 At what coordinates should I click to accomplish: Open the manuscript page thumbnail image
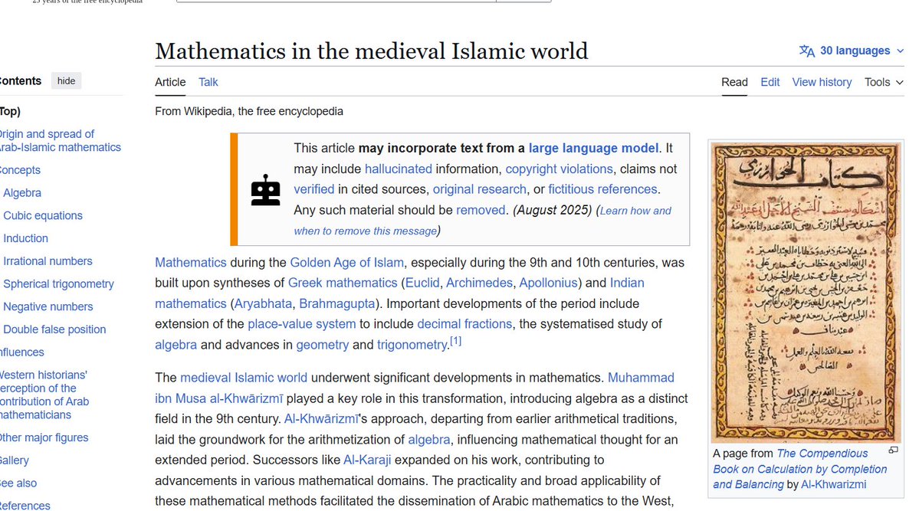coord(806,293)
